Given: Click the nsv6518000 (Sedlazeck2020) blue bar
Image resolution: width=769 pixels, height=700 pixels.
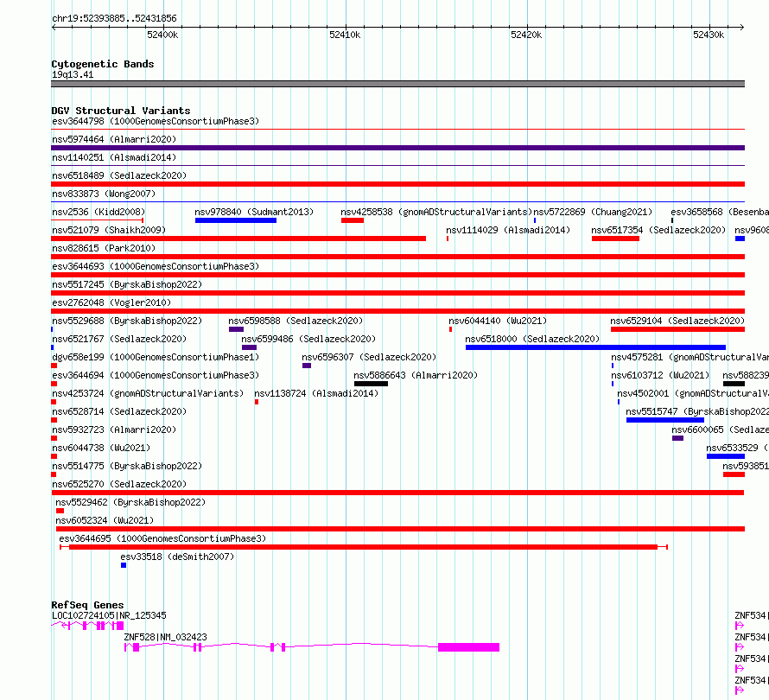Looking at the screenshot, I should point(595,347).
